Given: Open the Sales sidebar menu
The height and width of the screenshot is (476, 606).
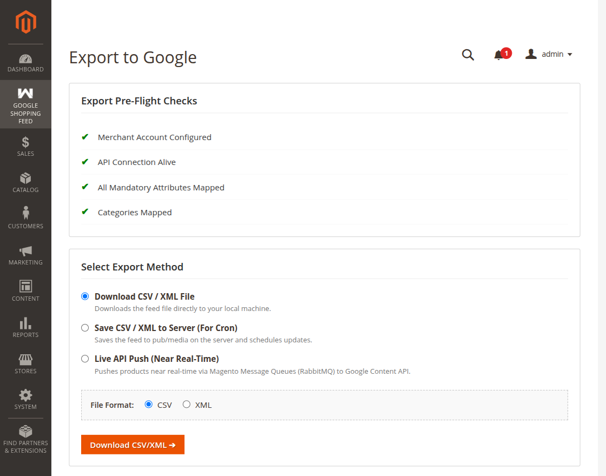Looking at the screenshot, I should pyautogui.click(x=25, y=147).
